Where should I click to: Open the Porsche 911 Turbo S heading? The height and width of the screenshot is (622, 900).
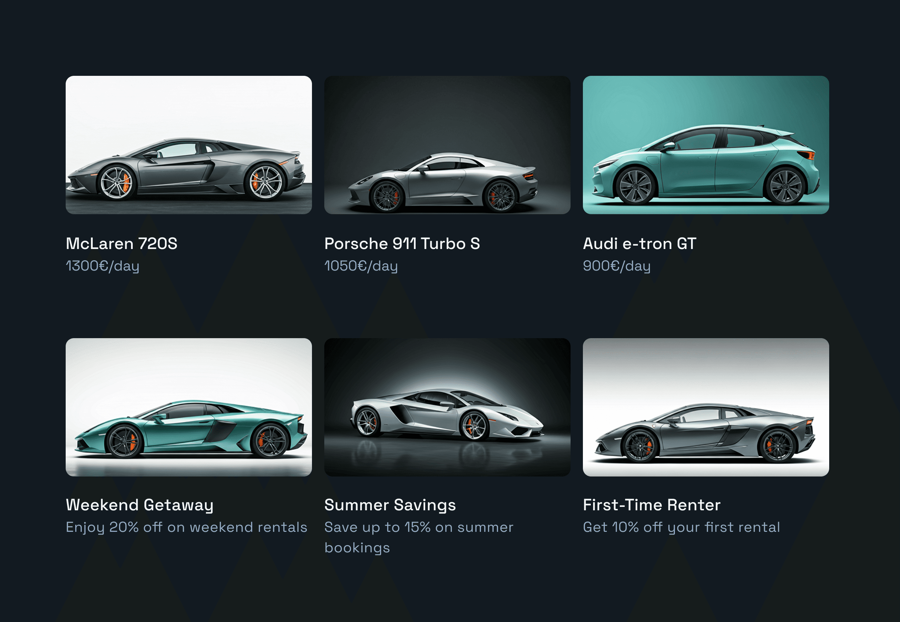pos(402,244)
